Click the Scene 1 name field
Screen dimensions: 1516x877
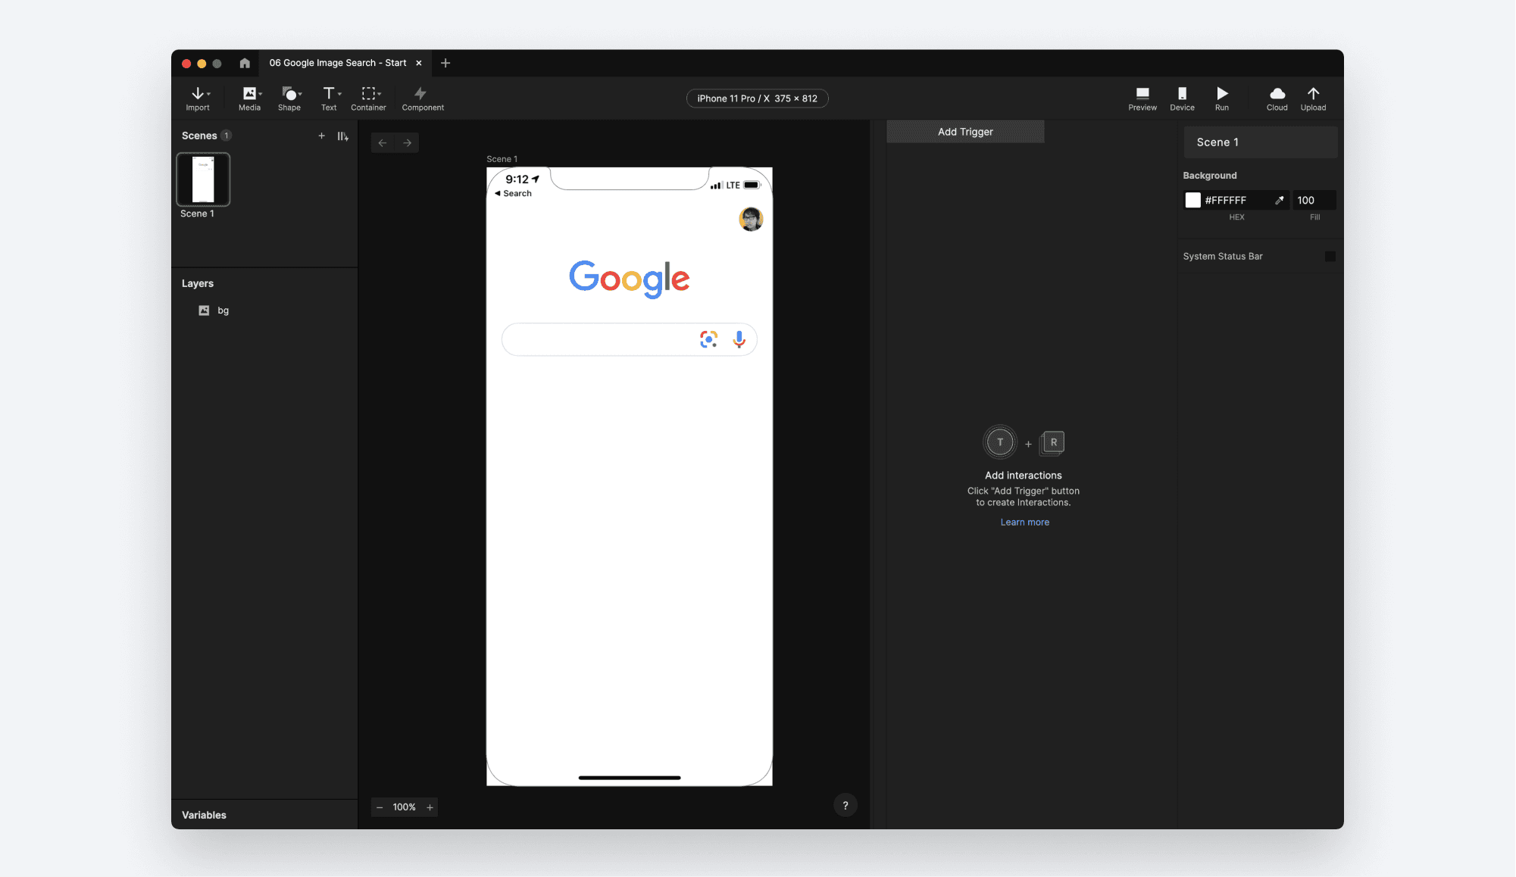point(1261,142)
